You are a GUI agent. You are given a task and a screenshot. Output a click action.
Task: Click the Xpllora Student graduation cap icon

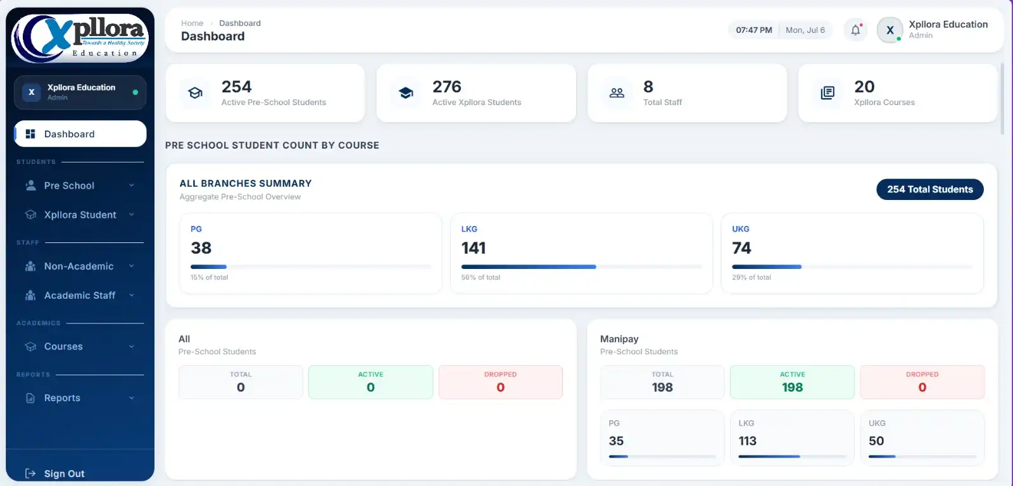coord(30,215)
